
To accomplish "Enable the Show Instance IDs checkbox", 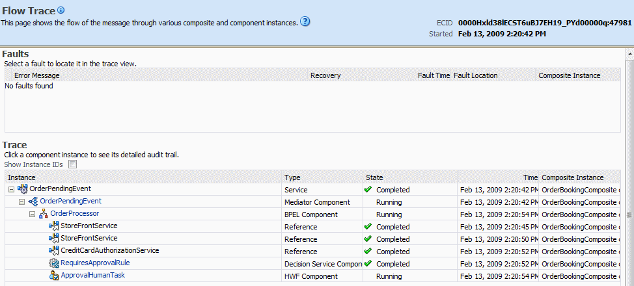I will pyautogui.click(x=72, y=164).
